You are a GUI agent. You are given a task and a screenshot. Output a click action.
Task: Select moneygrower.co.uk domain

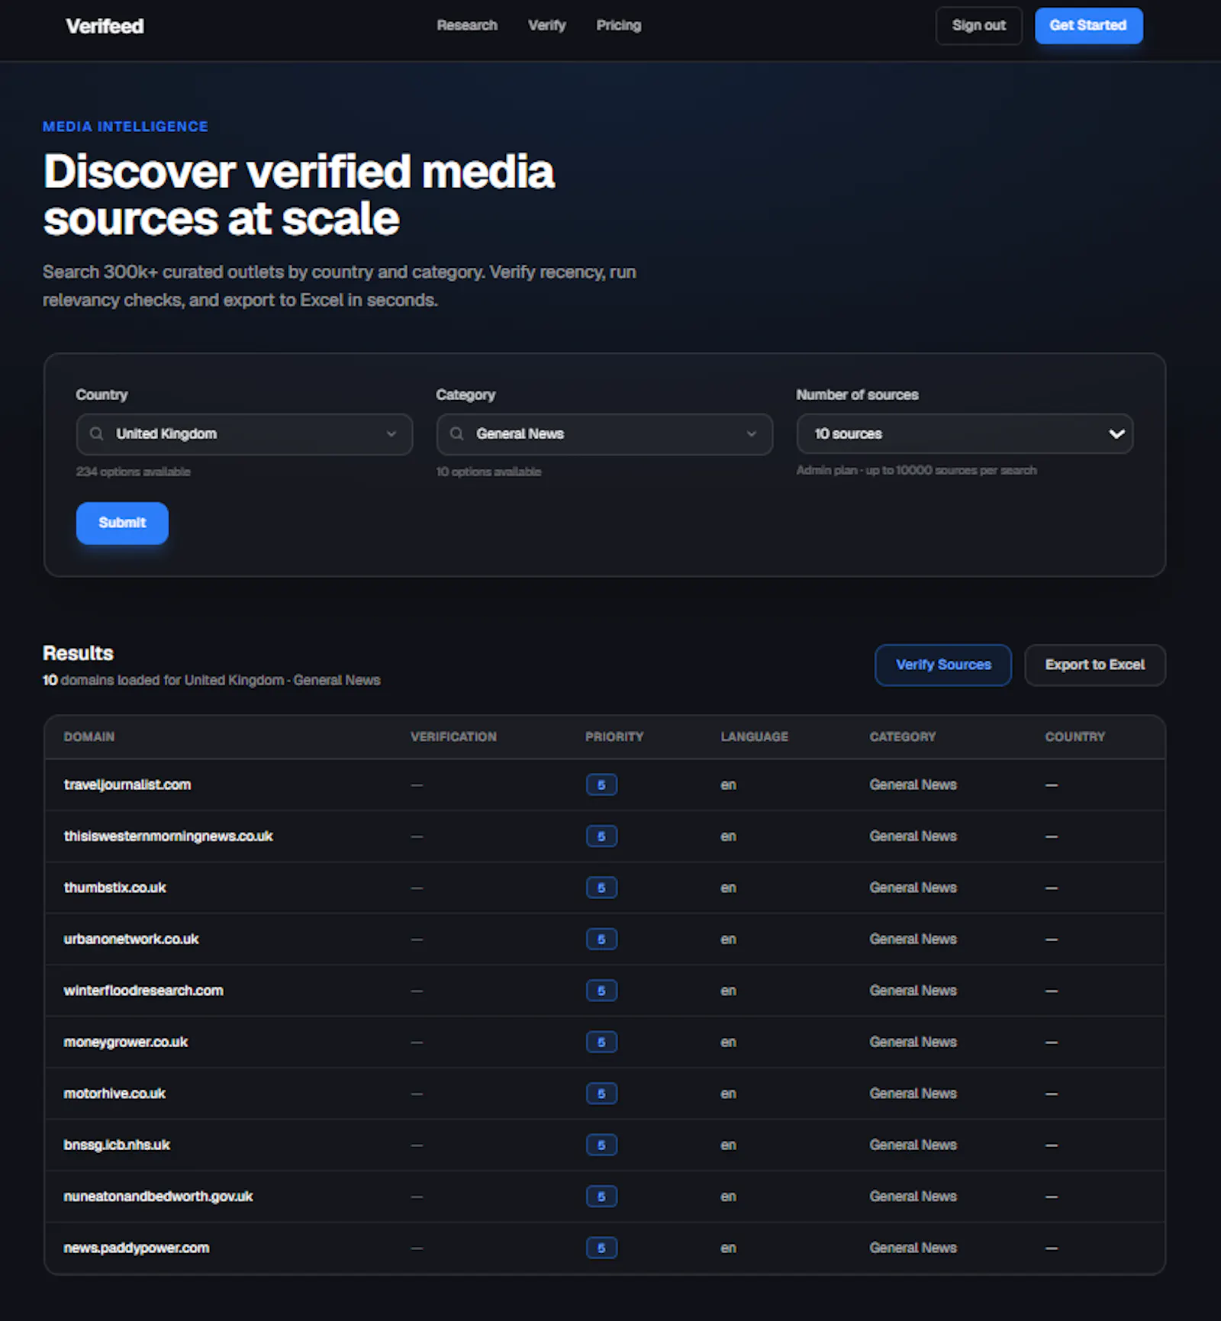point(126,1042)
